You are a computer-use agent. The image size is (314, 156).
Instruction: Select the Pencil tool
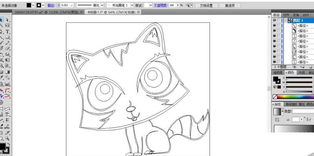point(7,42)
